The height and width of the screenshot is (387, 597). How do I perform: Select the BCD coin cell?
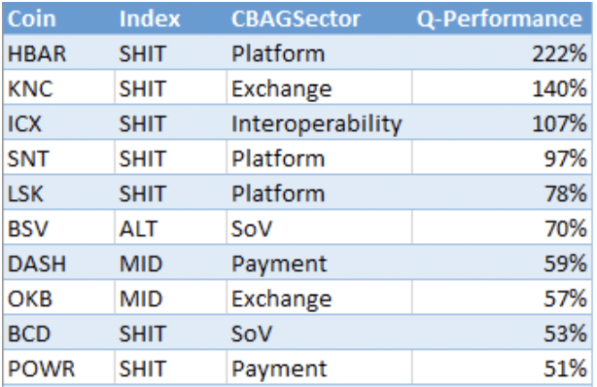(x=58, y=333)
